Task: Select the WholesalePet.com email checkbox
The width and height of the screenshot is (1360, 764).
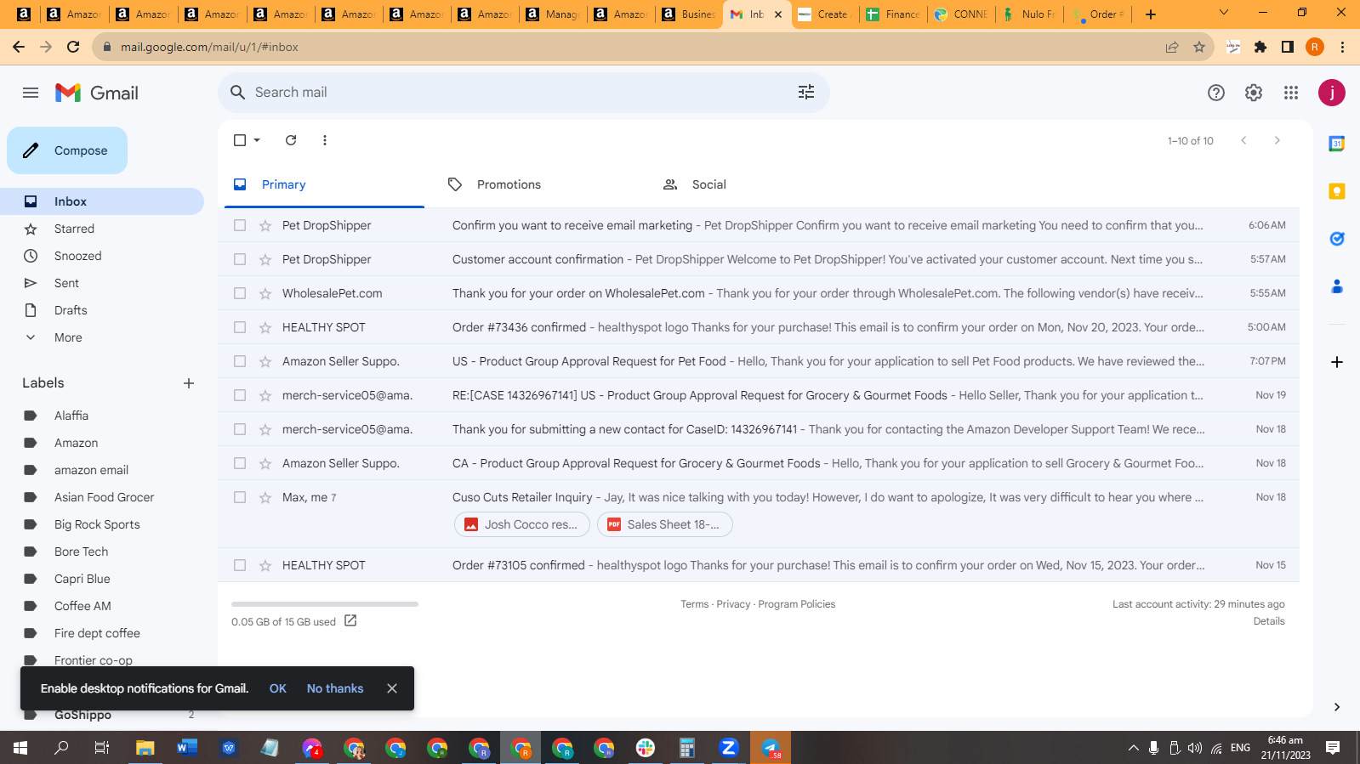Action: click(x=240, y=293)
